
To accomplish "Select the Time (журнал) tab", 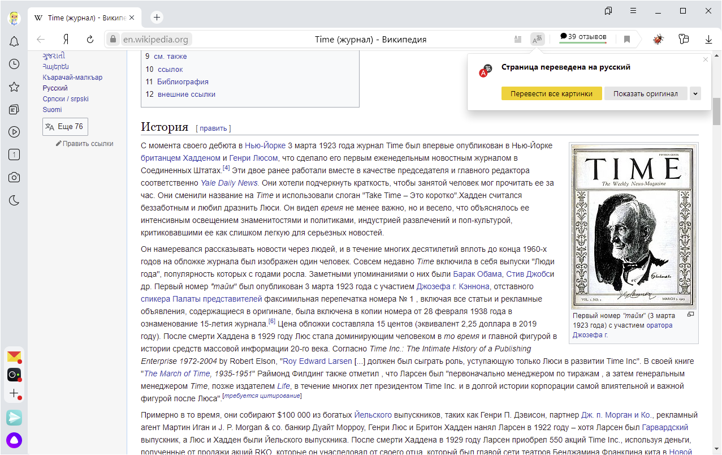I will (x=84, y=18).
